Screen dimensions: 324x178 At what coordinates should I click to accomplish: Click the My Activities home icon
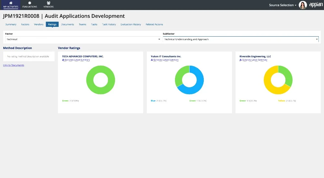(11, 3)
